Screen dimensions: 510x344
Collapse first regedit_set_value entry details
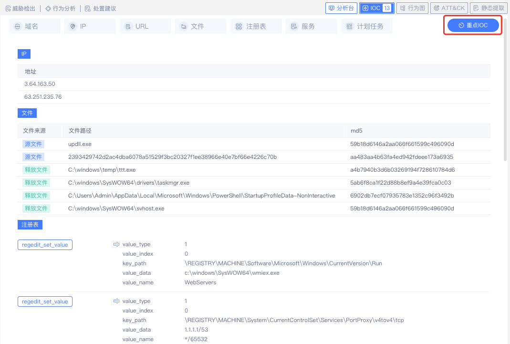coord(116,244)
